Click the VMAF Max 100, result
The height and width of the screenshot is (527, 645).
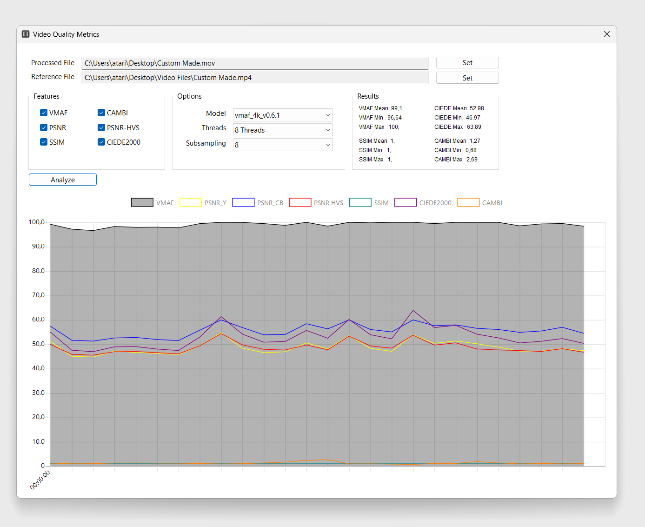pyautogui.click(x=379, y=127)
